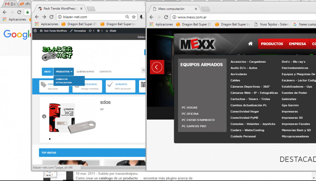Open Coolers - WaterCooling category

(x=247, y=130)
